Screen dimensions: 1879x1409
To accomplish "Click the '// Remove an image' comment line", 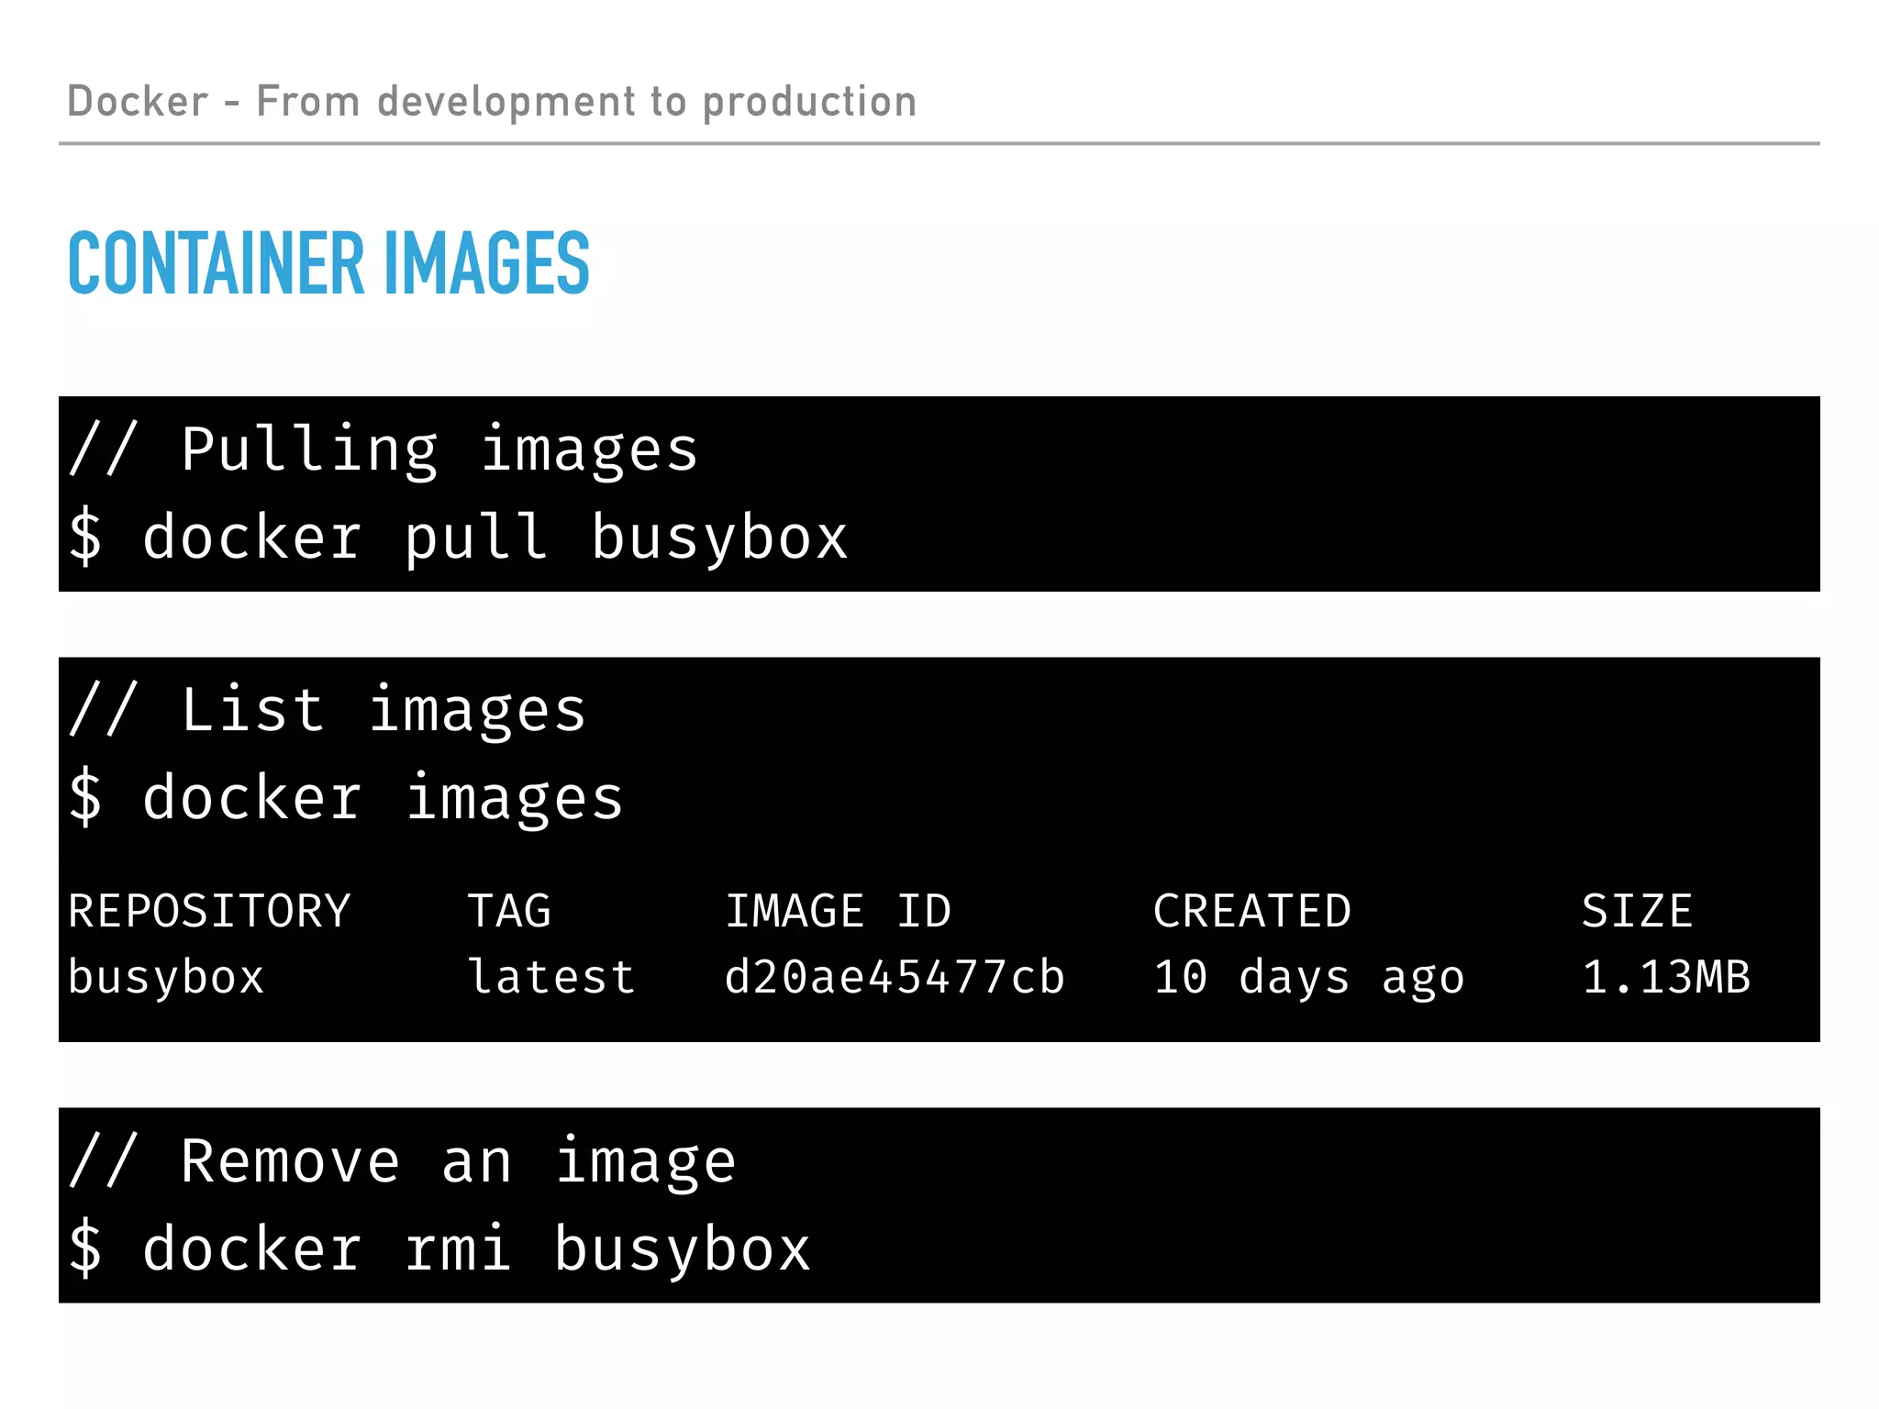I will pyautogui.click(x=402, y=1162).
